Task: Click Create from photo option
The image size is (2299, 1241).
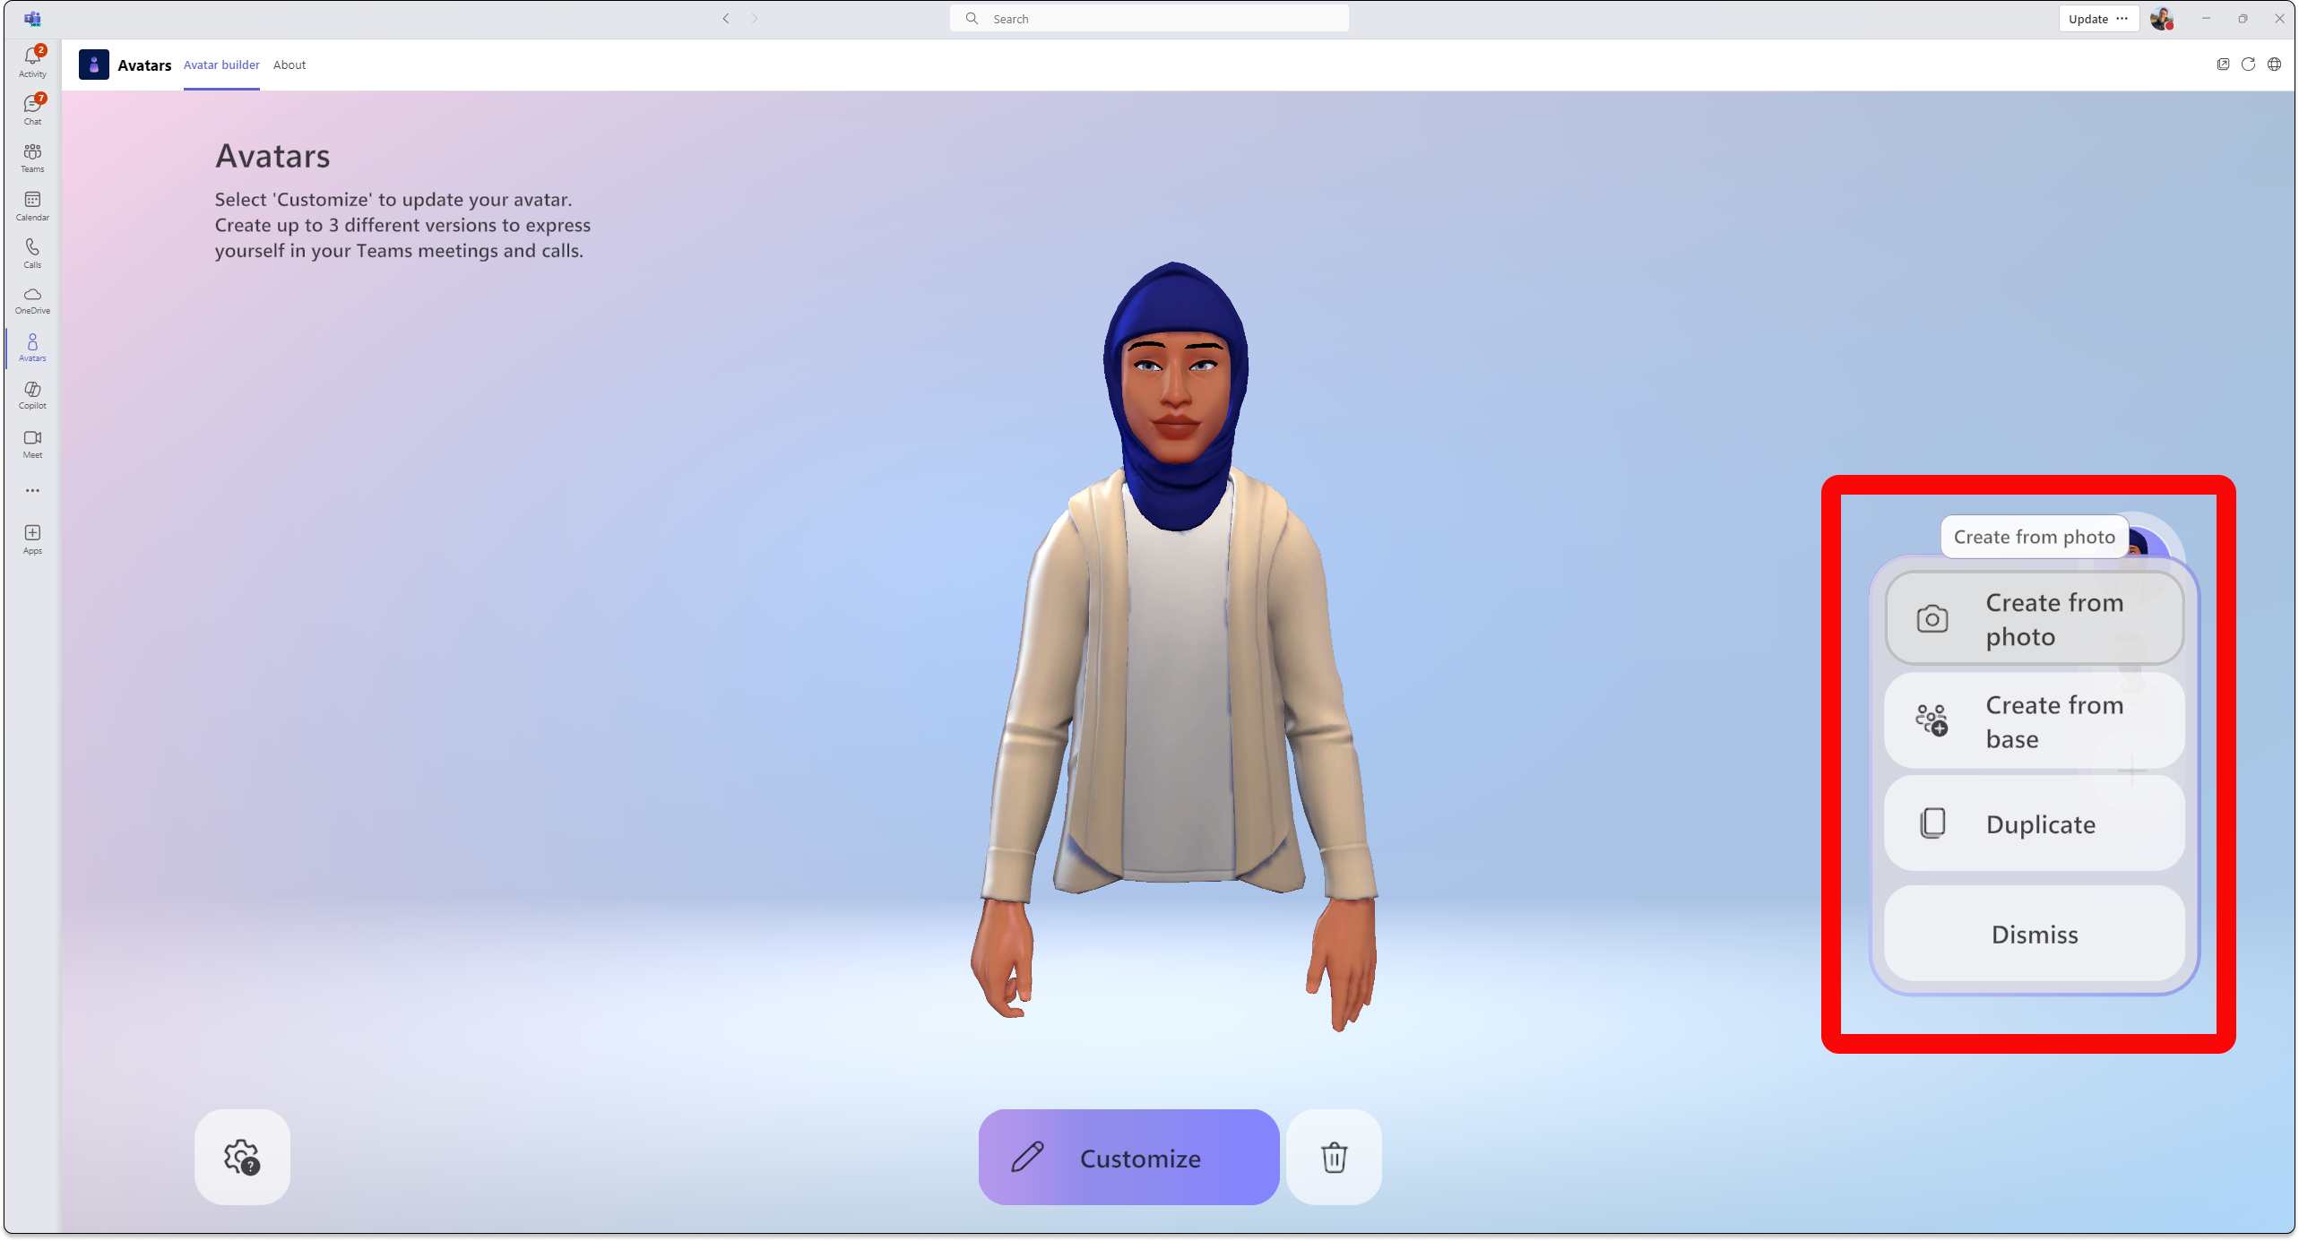Action: 2033,619
